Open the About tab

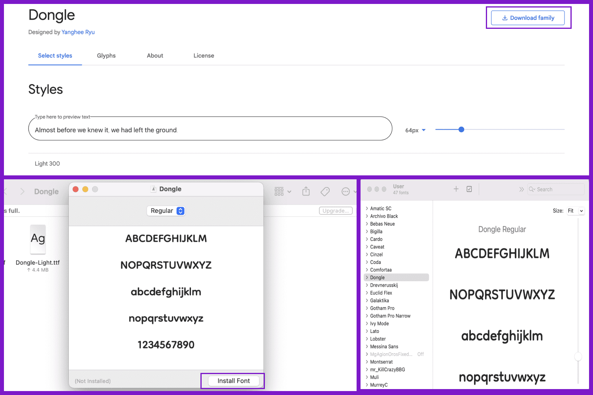(x=155, y=56)
